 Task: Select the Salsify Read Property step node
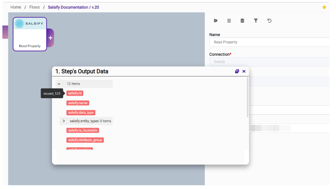tap(30, 34)
